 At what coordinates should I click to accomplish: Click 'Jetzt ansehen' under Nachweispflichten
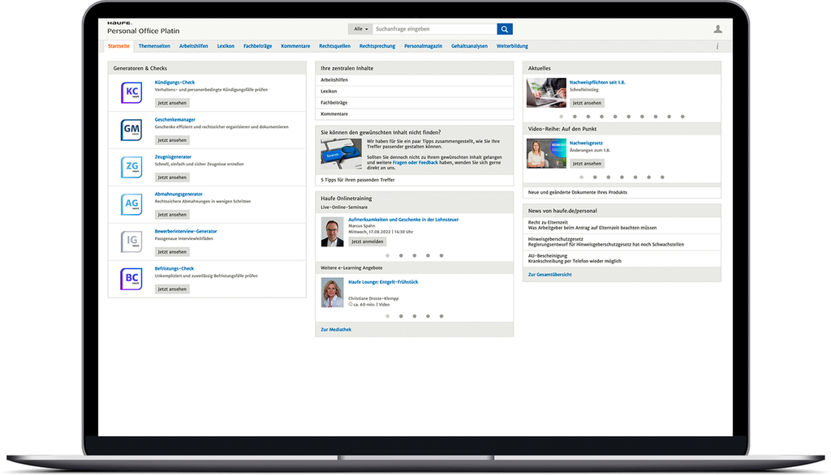(x=588, y=103)
